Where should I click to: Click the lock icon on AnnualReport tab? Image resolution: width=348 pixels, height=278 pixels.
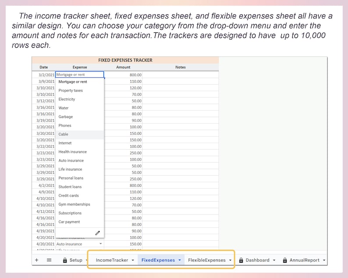coord(285,260)
